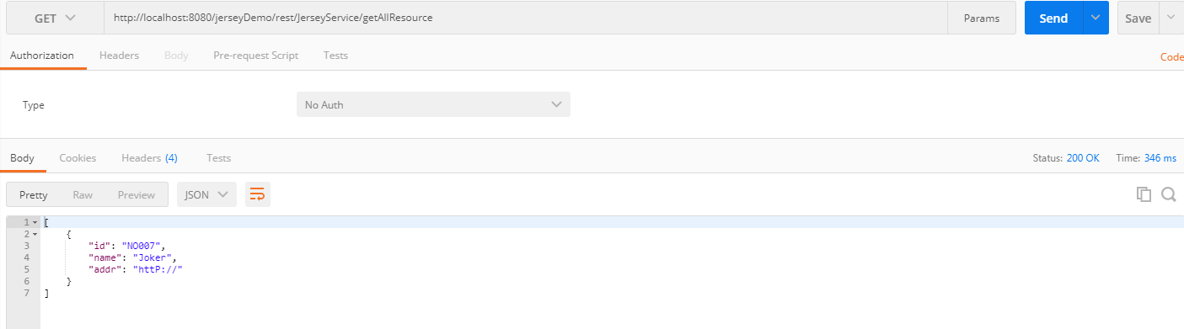Expand the Save button arrow options

click(1171, 18)
